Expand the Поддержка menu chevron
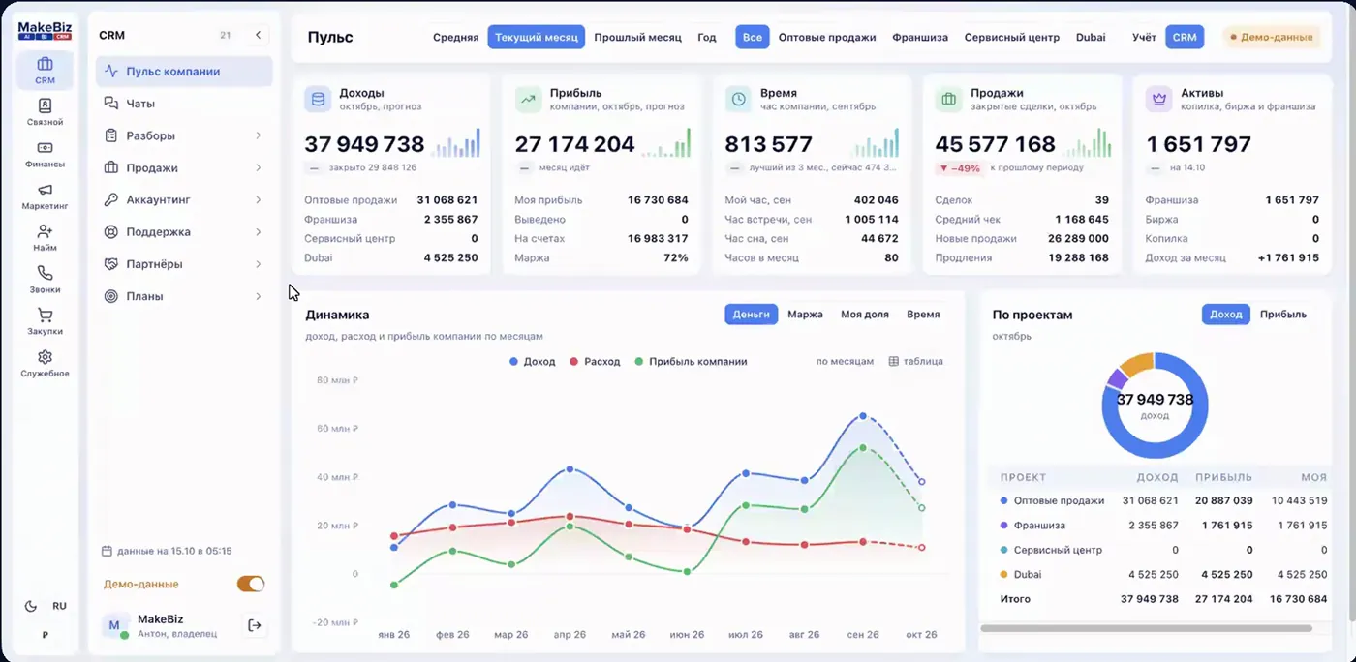 [x=259, y=231]
